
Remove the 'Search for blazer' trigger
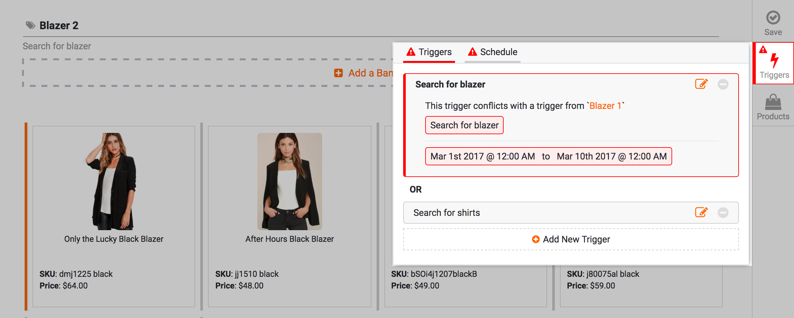click(x=723, y=84)
